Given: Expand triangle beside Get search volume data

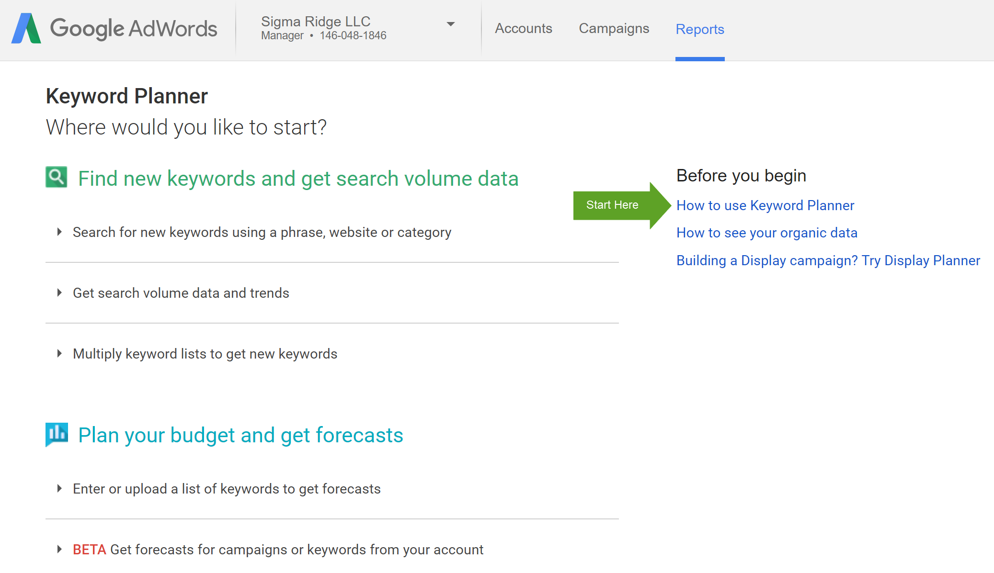Looking at the screenshot, I should click(59, 293).
